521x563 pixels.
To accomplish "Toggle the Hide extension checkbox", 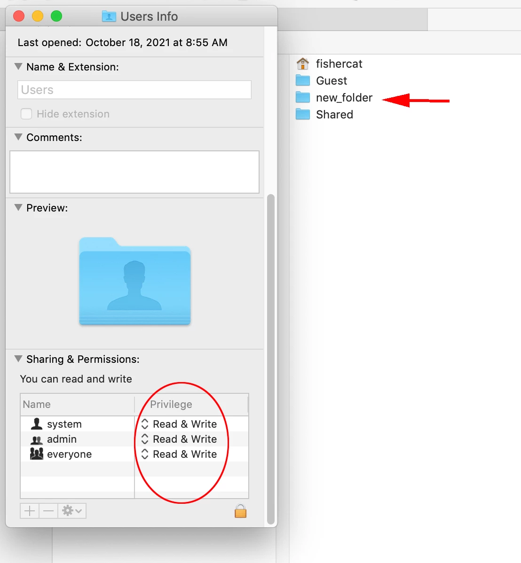I will click(x=26, y=114).
